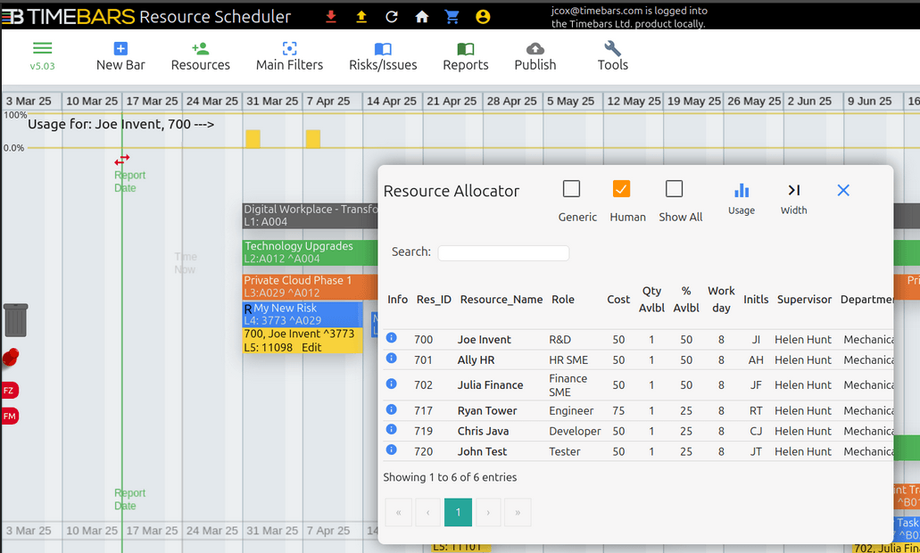Click the Width icon in Resource Allocator
920x553 pixels.
click(794, 190)
